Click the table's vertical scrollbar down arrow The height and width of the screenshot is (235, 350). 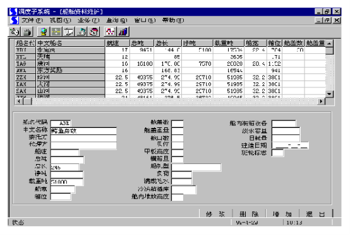pos(329,94)
